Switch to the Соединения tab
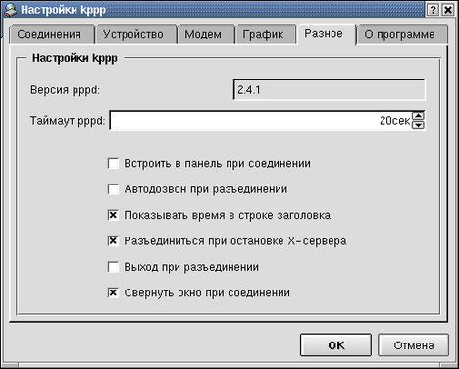 click(51, 34)
